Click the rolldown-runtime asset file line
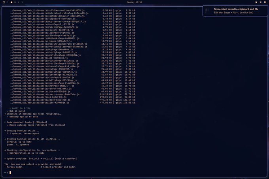The width and height of the screenshot is (269, 179). click(x=47, y=10)
